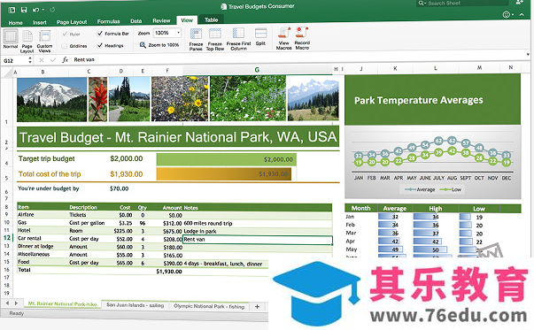Click the green $2,000.00 budget bar
The width and height of the screenshot is (534, 330).
pos(226,159)
